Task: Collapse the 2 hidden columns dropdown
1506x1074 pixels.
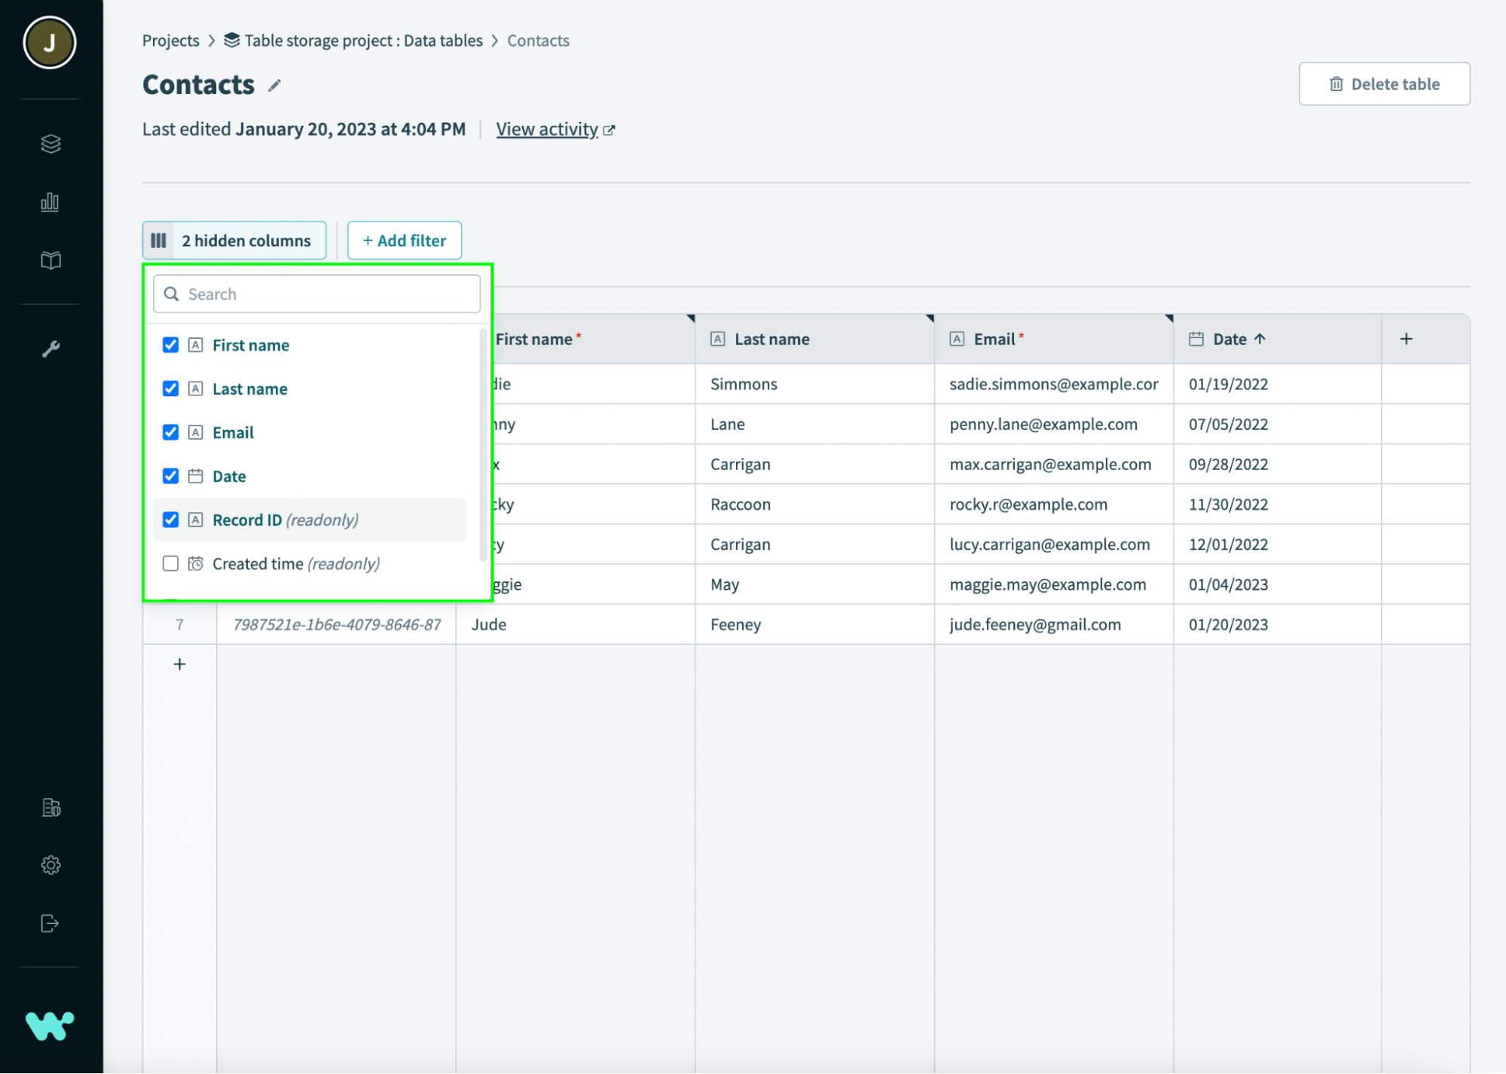Action: pyautogui.click(x=234, y=240)
